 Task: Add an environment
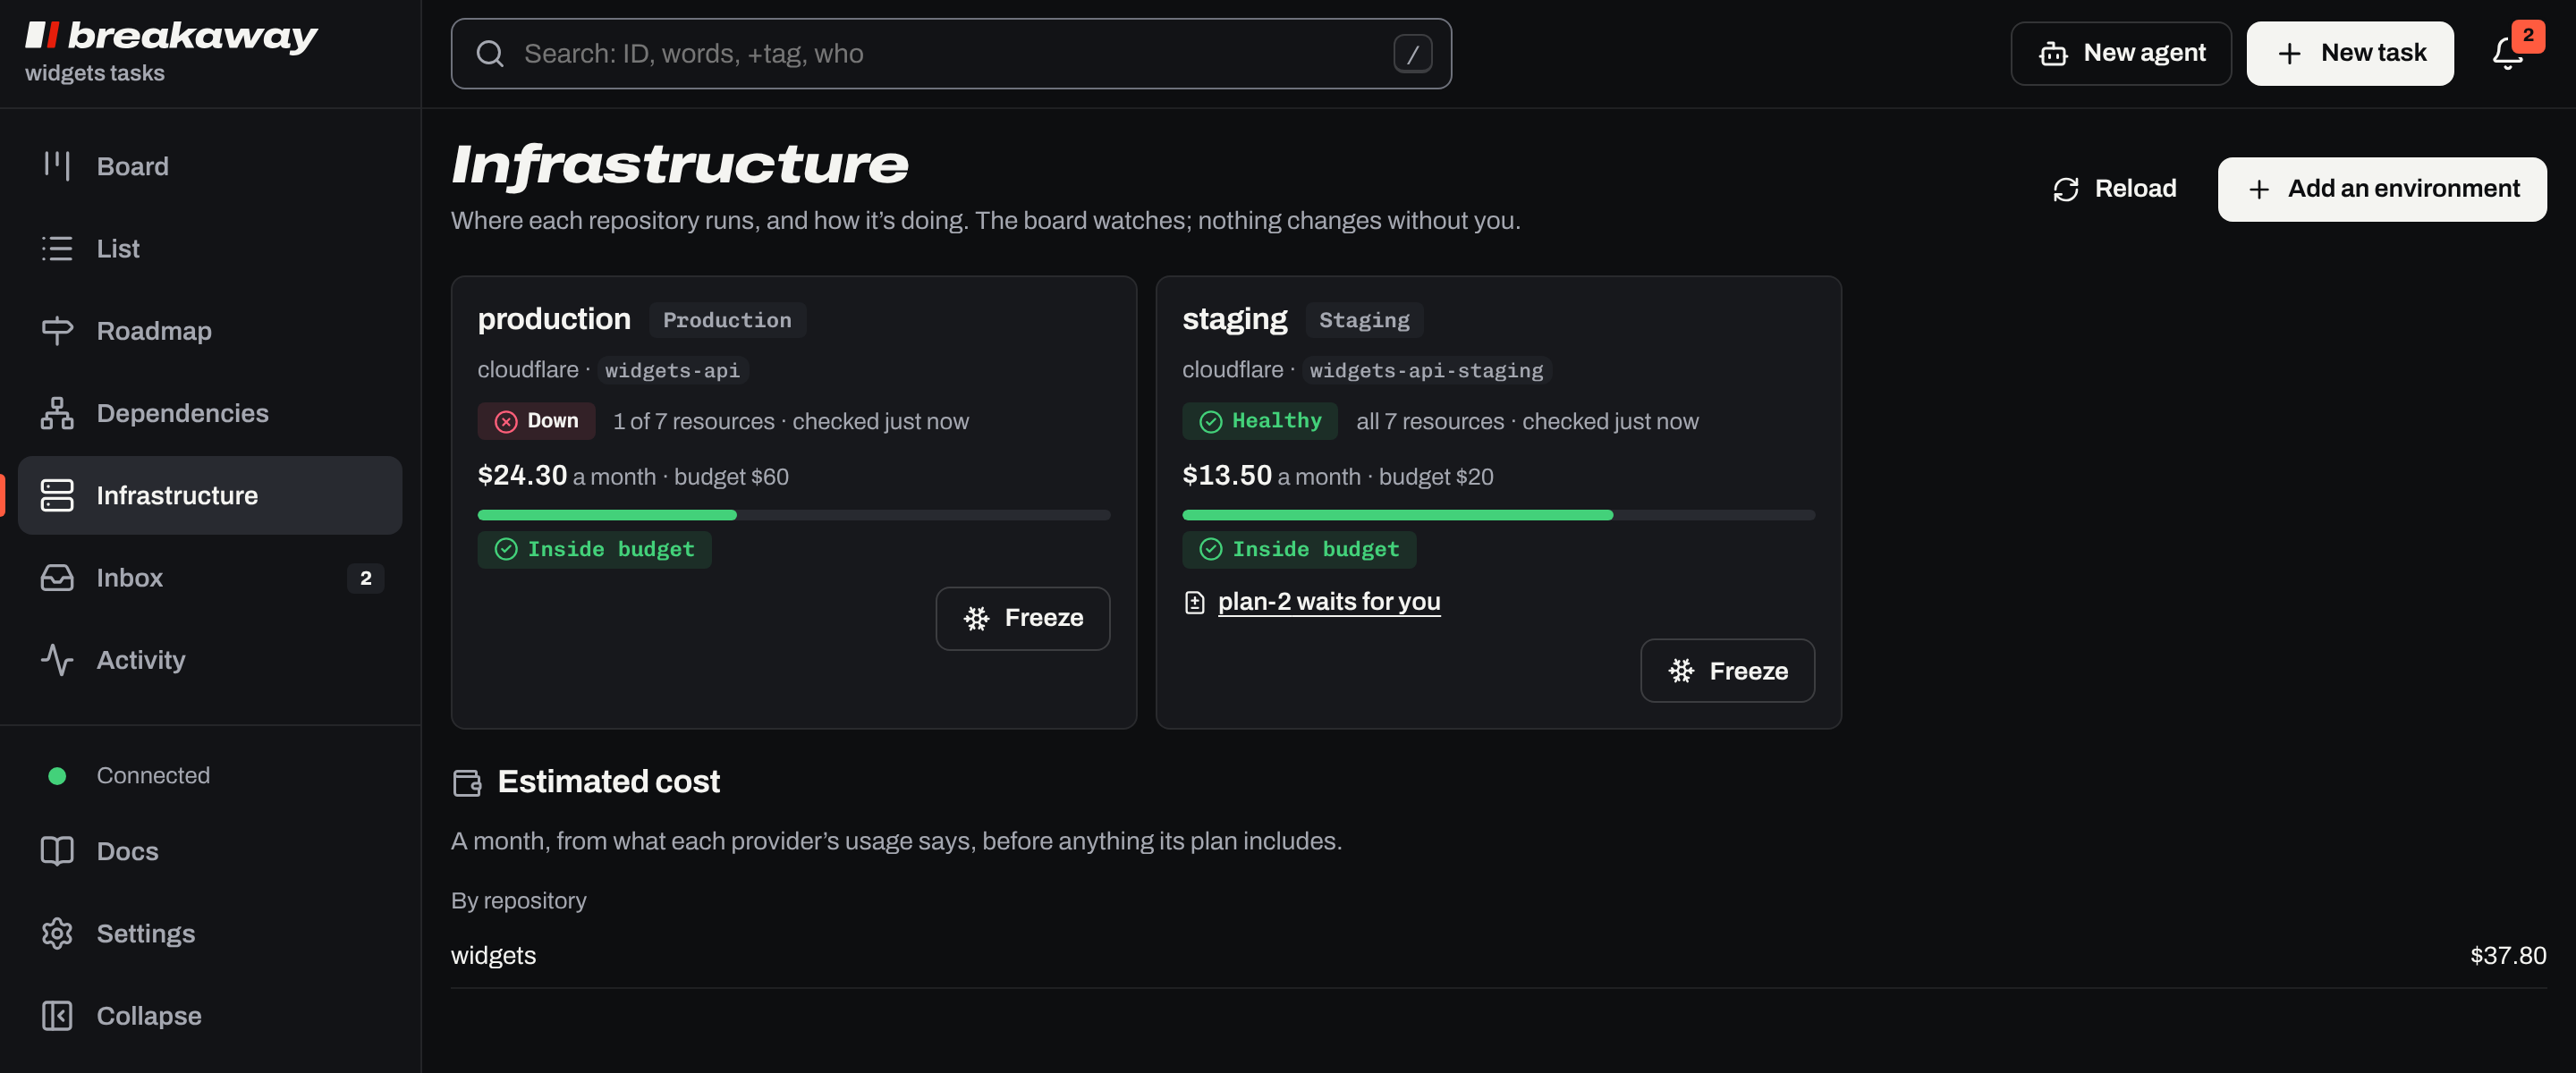pos(2381,189)
